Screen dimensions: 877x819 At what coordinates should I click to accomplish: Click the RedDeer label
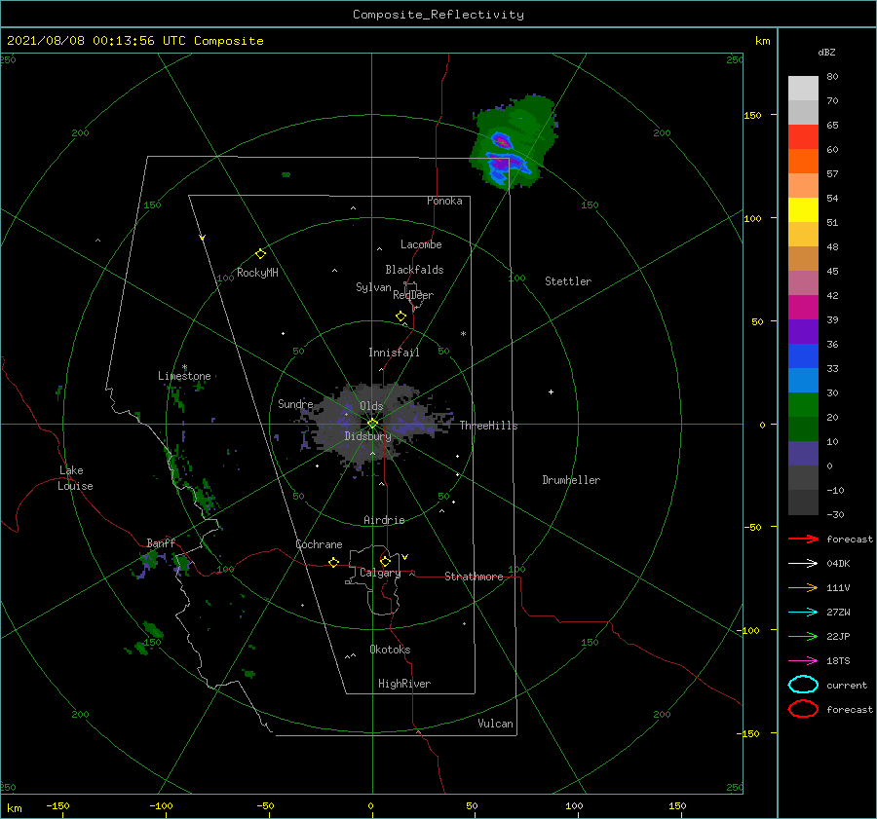(x=413, y=295)
